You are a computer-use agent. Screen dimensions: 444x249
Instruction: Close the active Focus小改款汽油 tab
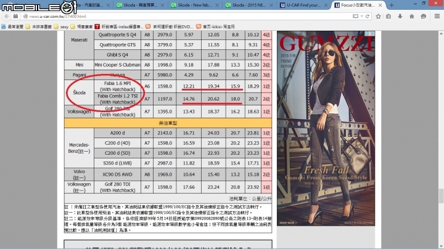click(380, 5)
